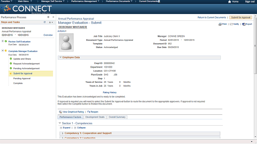Select the Pending Acknowledgement step
Screen dimensions: 257x144
pos(26,68)
